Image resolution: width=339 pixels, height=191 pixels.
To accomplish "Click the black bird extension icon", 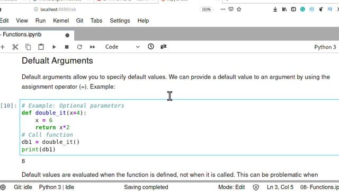I will [321, 10].
